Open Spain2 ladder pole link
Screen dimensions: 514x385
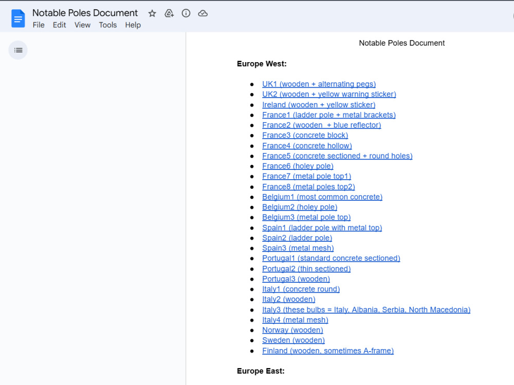(x=297, y=238)
